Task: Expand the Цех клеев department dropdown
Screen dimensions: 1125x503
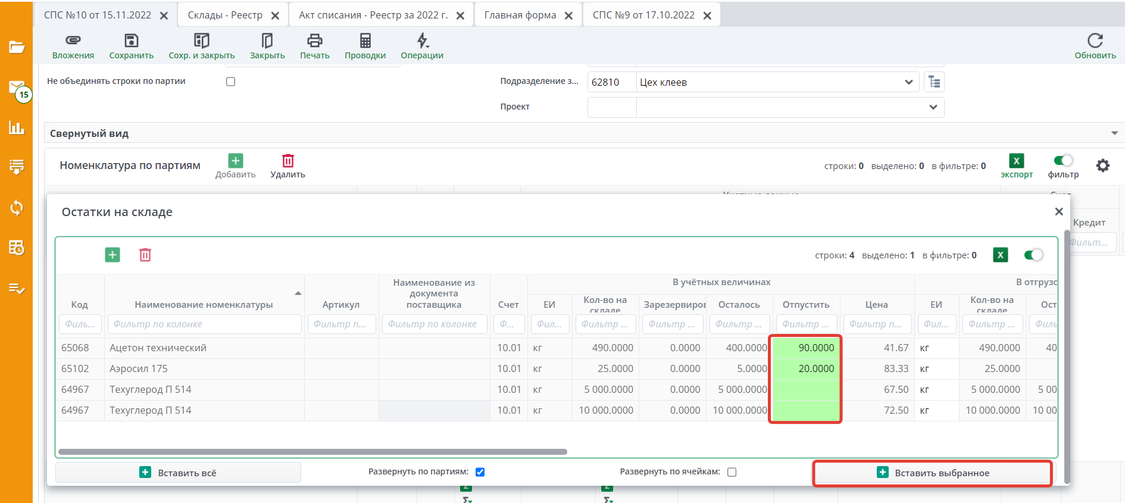Action: [908, 82]
